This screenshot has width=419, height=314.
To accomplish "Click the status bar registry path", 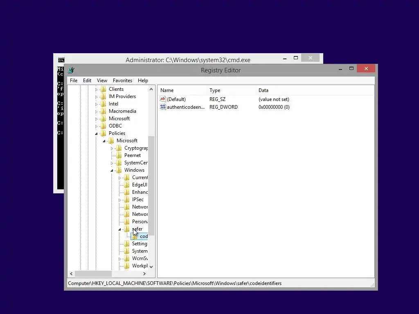I will pyautogui.click(x=175, y=283).
